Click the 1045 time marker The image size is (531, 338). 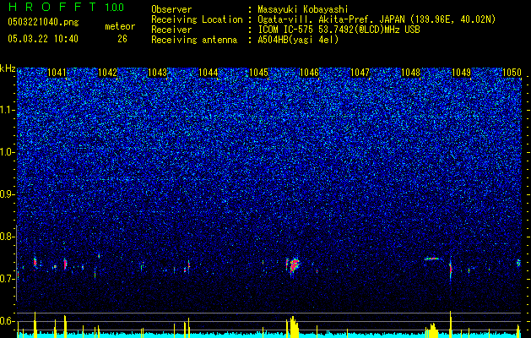(x=258, y=73)
